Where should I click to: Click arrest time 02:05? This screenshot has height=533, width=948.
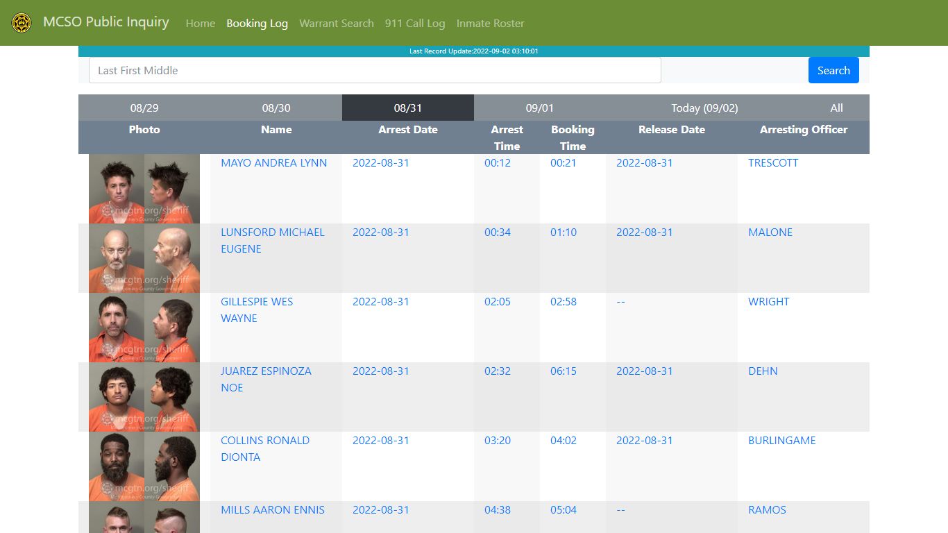498,301
